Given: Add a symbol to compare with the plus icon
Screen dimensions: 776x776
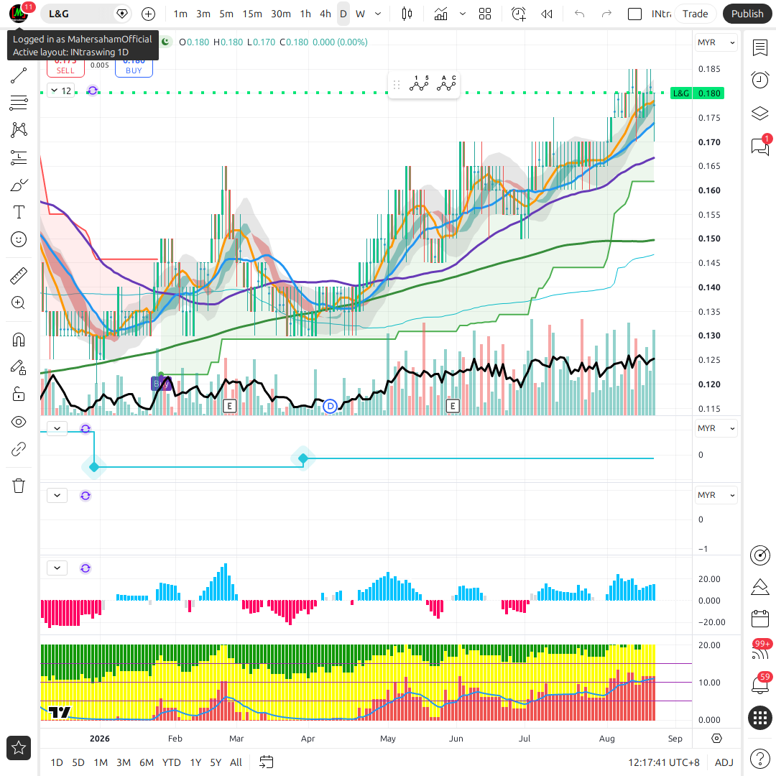Looking at the screenshot, I should pos(148,14).
